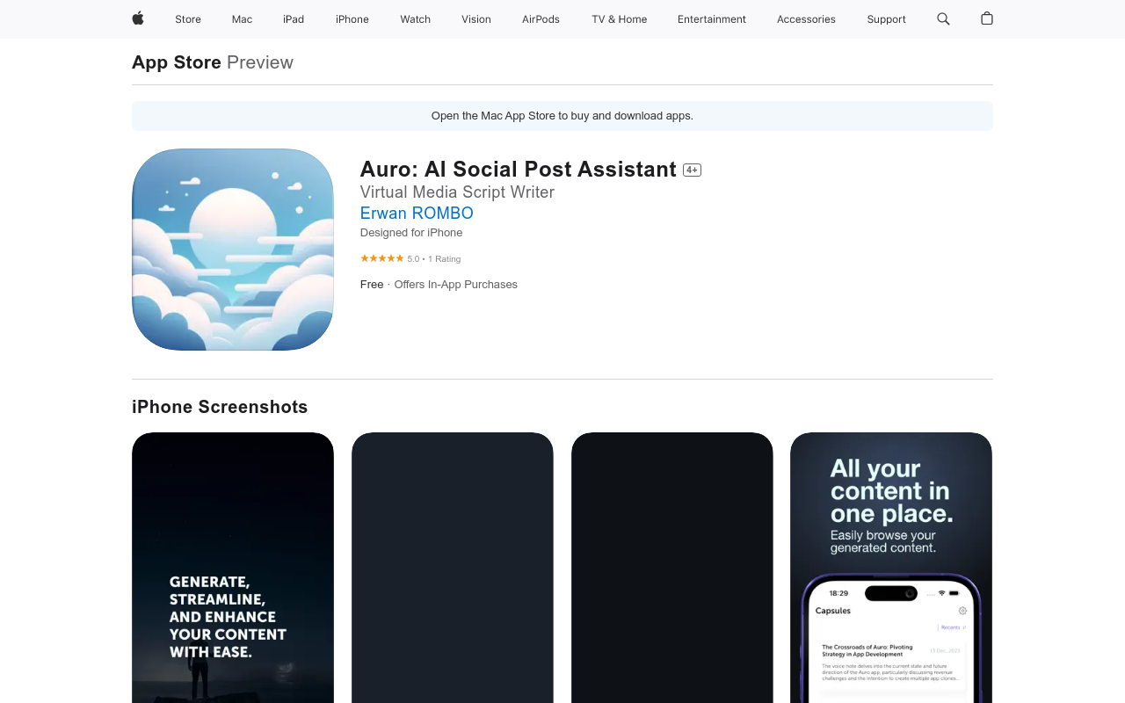Open the TV & Home menu
This screenshot has height=703, width=1125.
point(620,19)
